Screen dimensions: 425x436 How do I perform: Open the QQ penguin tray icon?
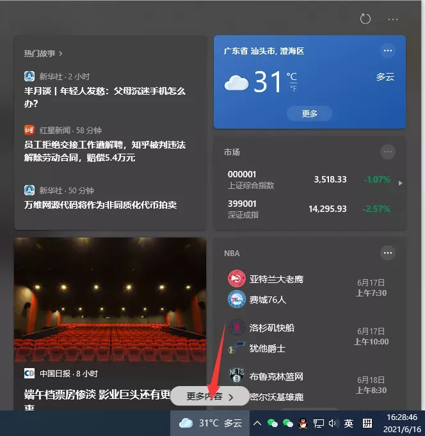(303, 423)
